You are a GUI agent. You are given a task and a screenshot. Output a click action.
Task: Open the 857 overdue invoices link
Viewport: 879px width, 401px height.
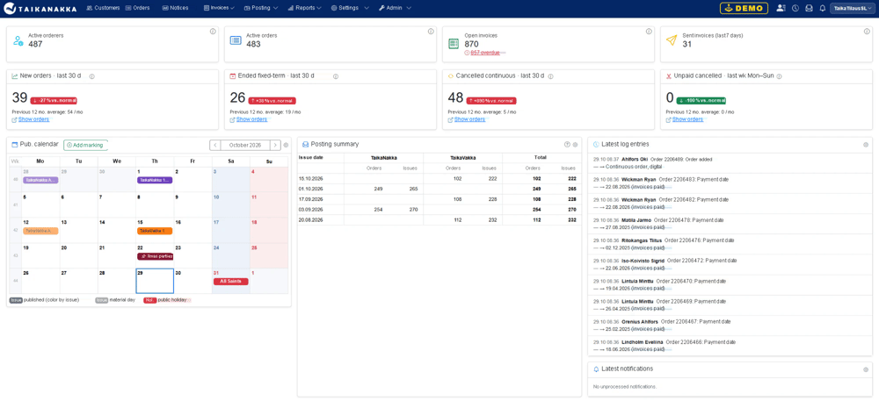click(x=483, y=52)
